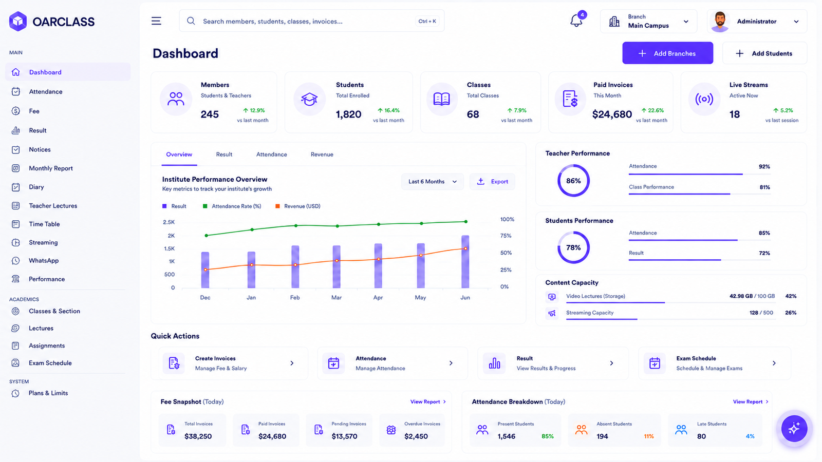
Task: Select Dashboard in the sidebar
Action: tap(68, 72)
